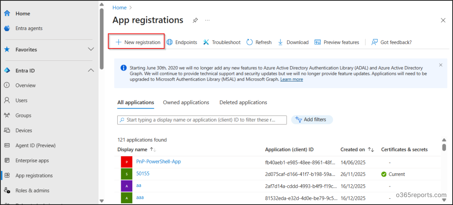This screenshot has width=453, height=205.
Task: Click client ID starting with fb40aeb1
Action: click(300, 162)
